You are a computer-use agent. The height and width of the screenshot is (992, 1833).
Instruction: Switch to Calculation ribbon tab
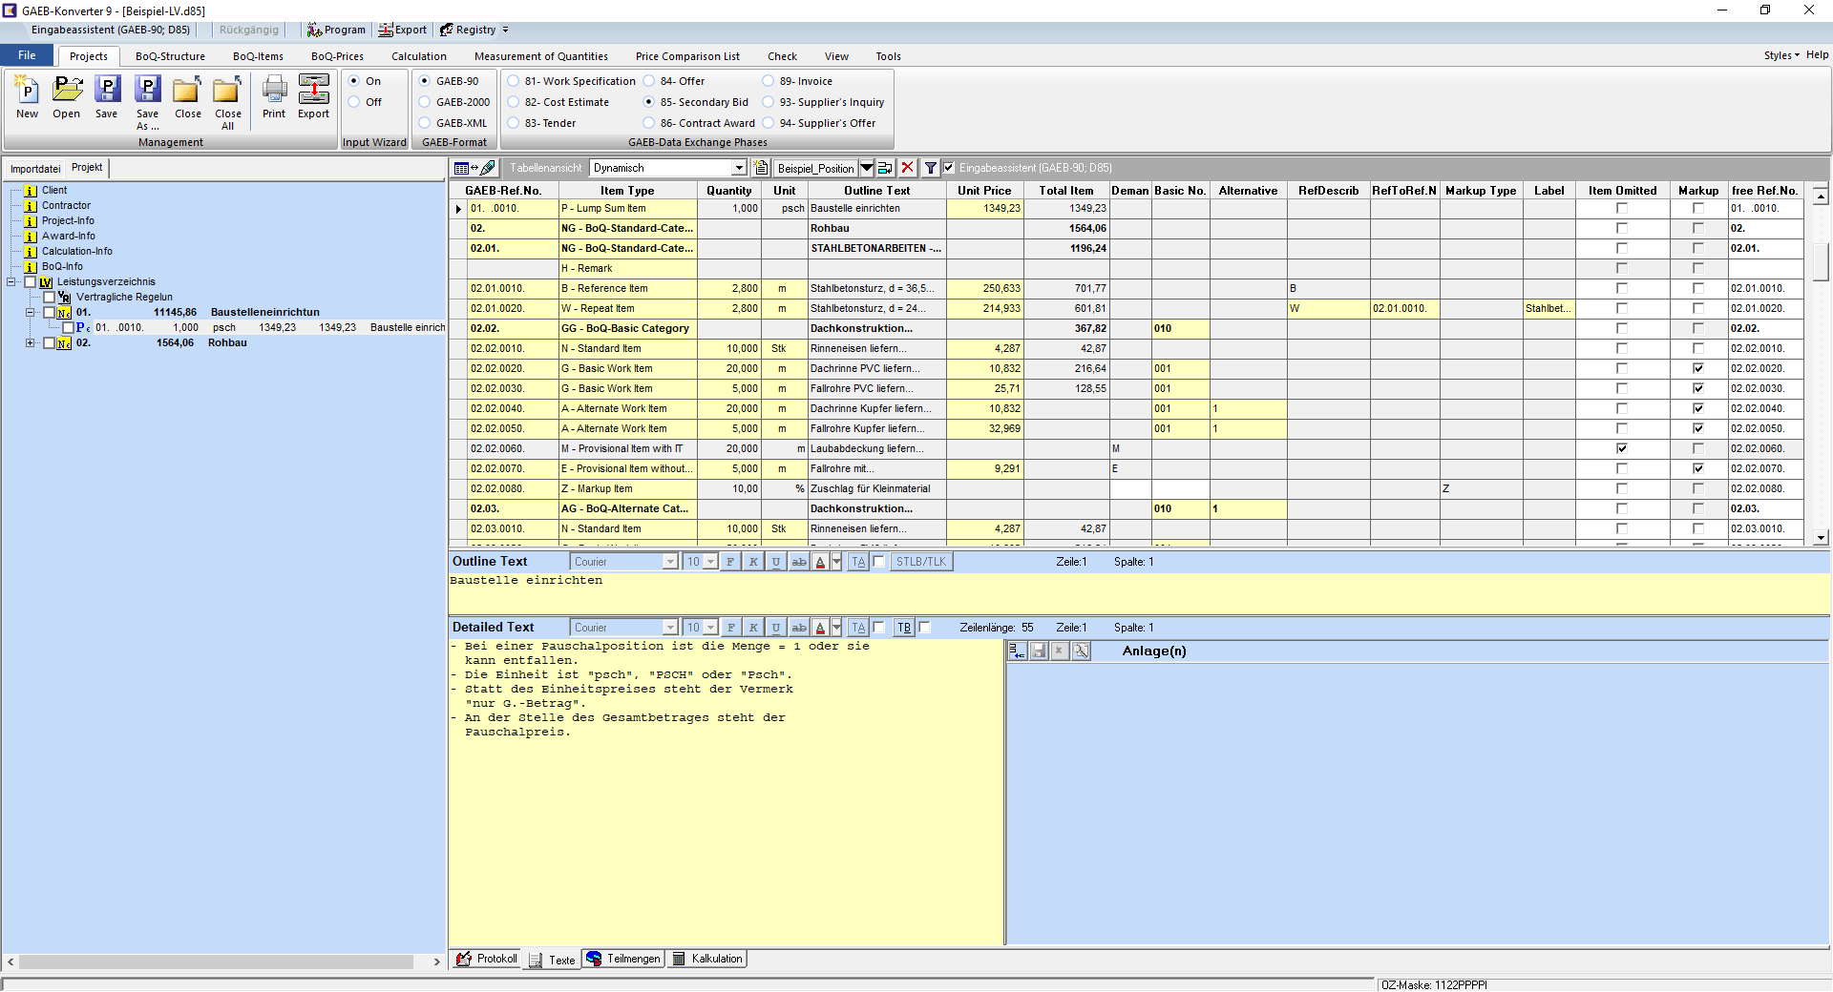(x=418, y=56)
